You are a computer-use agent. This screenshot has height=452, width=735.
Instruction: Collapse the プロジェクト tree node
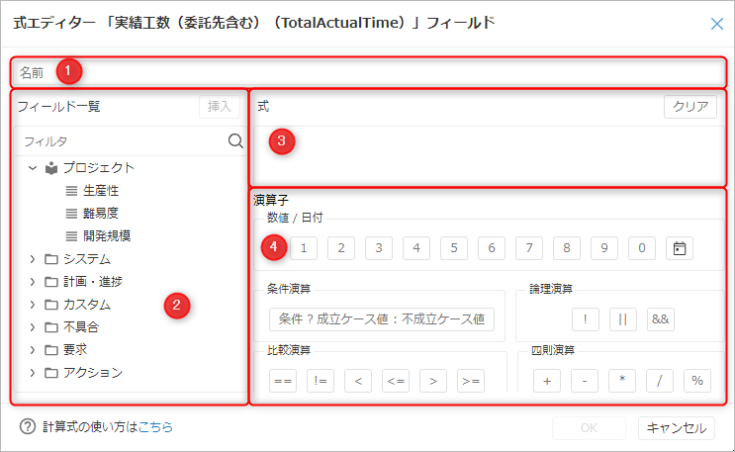(x=33, y=168)
